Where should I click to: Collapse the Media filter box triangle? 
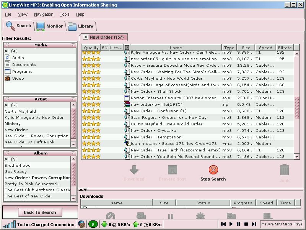[73, 45]
